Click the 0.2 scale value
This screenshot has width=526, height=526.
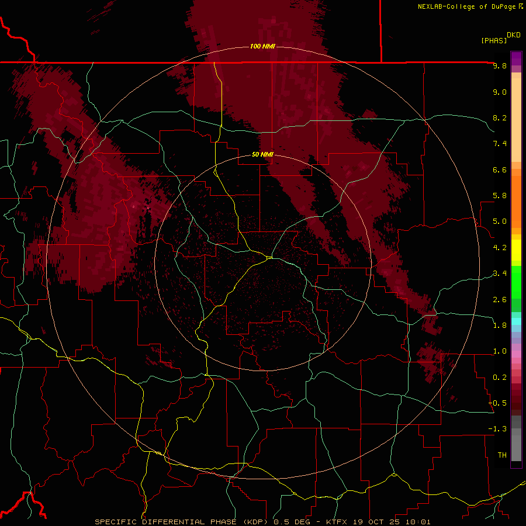point(500,378)
